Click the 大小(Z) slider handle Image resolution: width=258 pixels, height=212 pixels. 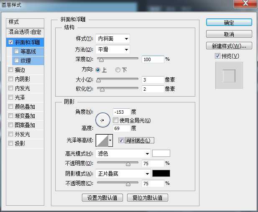[98, 80]
